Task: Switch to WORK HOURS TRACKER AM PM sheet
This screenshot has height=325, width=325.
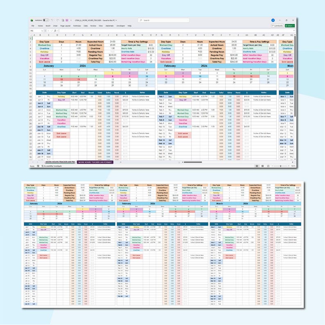Action: tap(60, 162)
